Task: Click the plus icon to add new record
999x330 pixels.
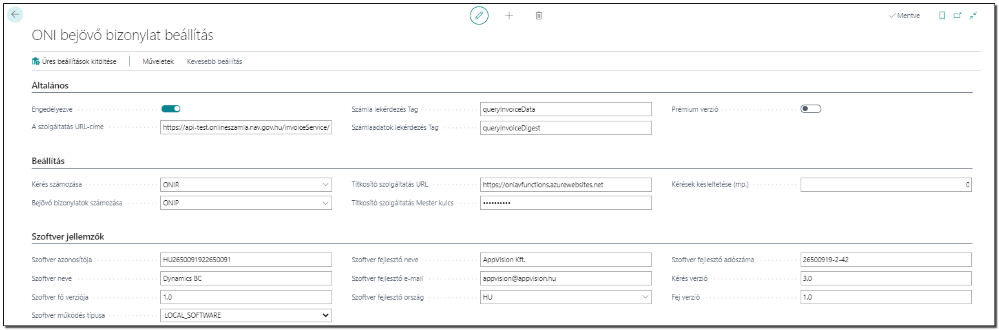Action: (509, 15)
